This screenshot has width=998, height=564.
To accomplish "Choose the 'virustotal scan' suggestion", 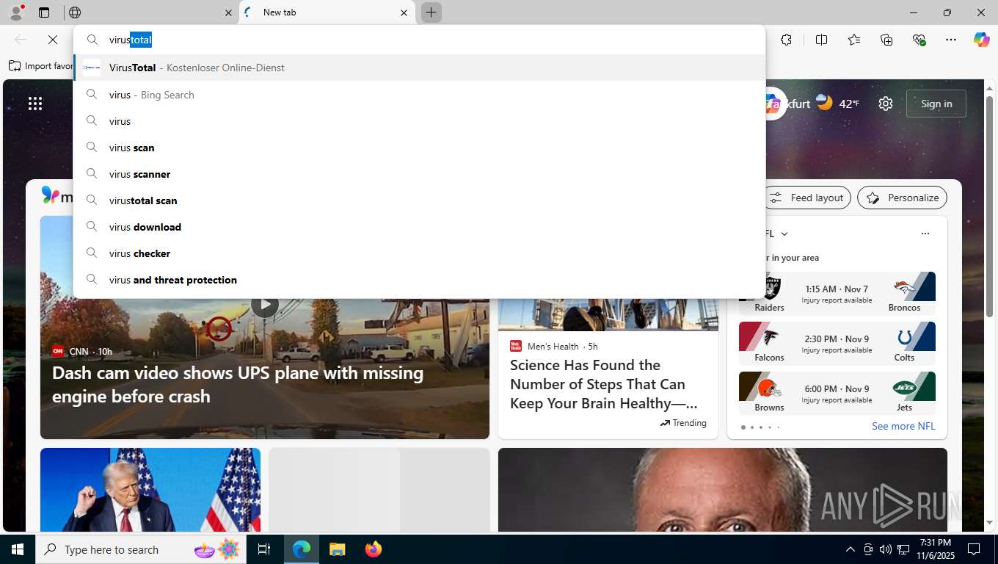I will click(419, 200).
